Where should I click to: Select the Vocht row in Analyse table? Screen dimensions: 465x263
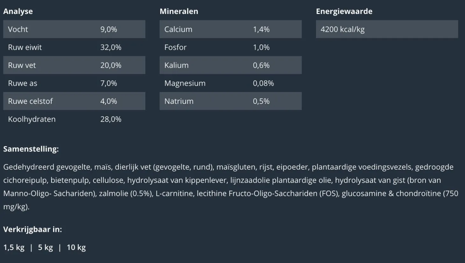74,29
